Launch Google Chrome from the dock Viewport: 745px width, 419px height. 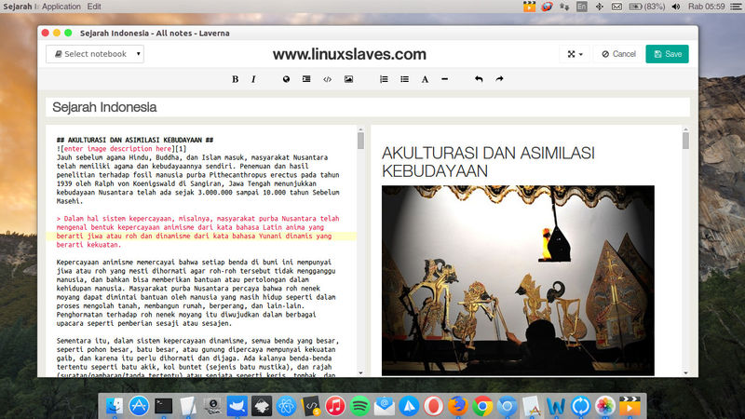[x=482, y=406]
